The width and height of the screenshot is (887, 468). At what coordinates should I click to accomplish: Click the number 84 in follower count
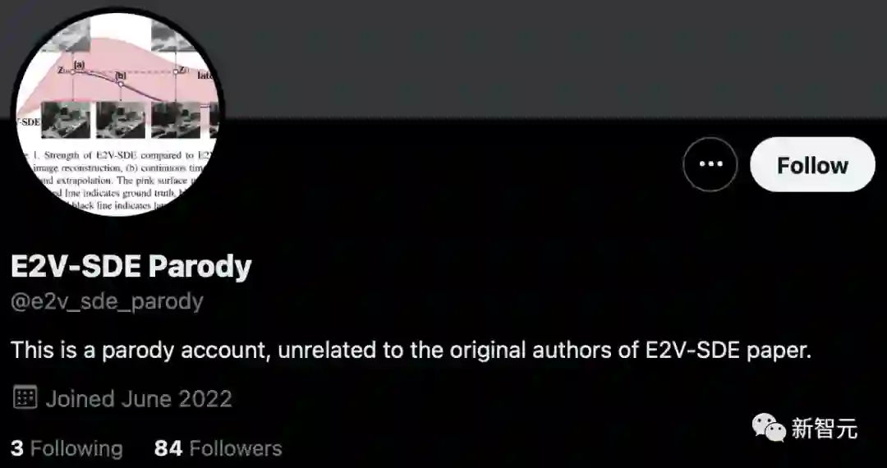point(168,448)
